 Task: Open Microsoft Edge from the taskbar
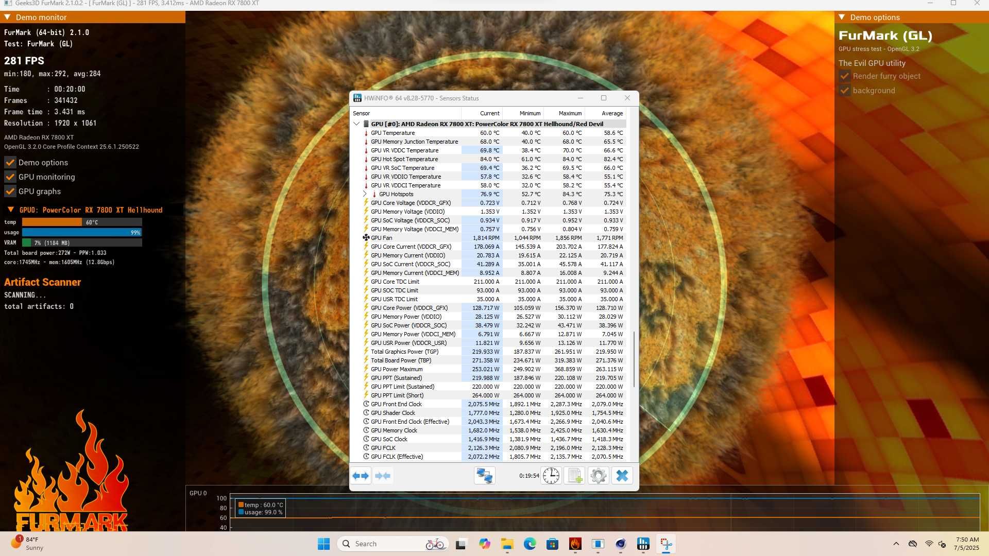[530, 544]
